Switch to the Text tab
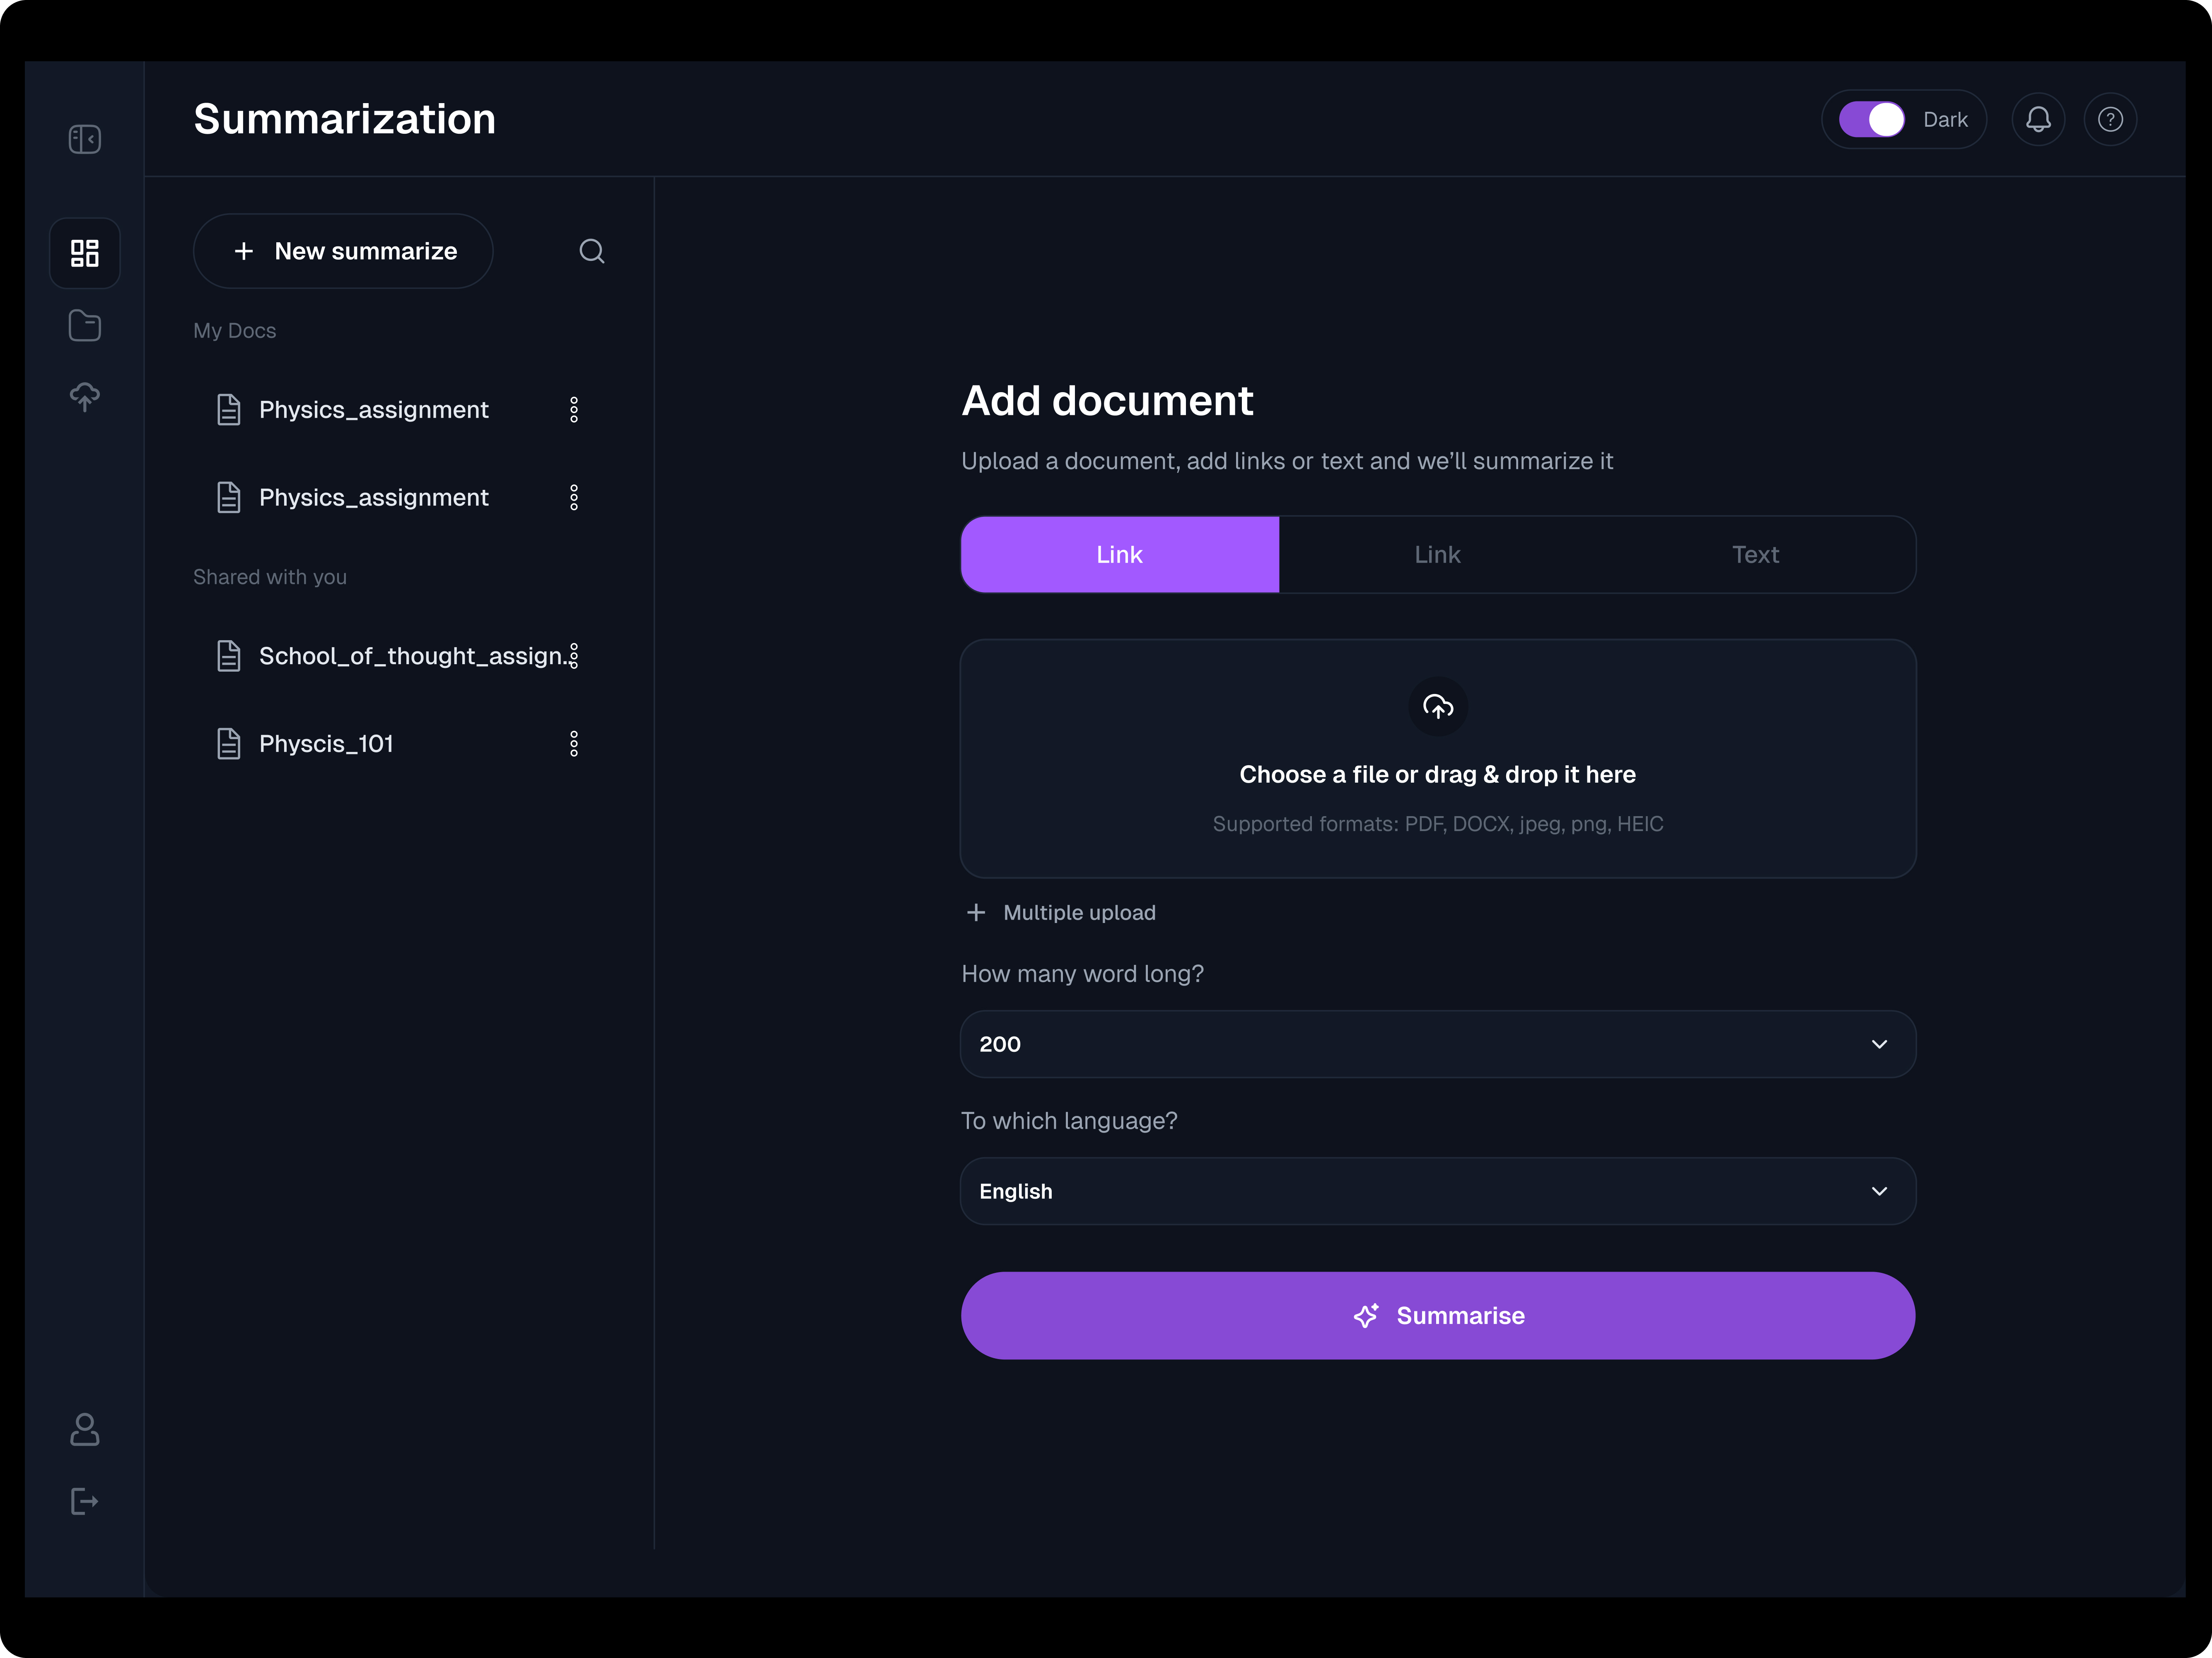 1756,554
